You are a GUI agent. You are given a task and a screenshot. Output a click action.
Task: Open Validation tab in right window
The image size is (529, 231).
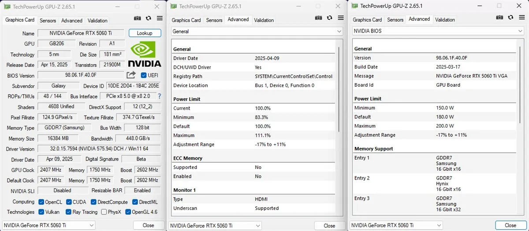(x=445, y=20)
